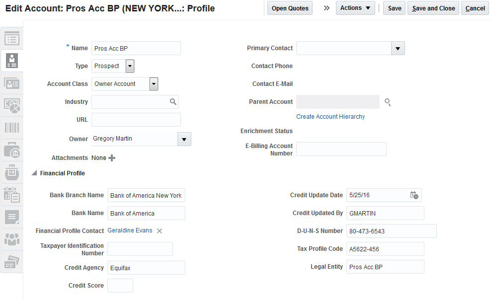
Task: Open the notes sidebar tab
Action: coord(12,217)
